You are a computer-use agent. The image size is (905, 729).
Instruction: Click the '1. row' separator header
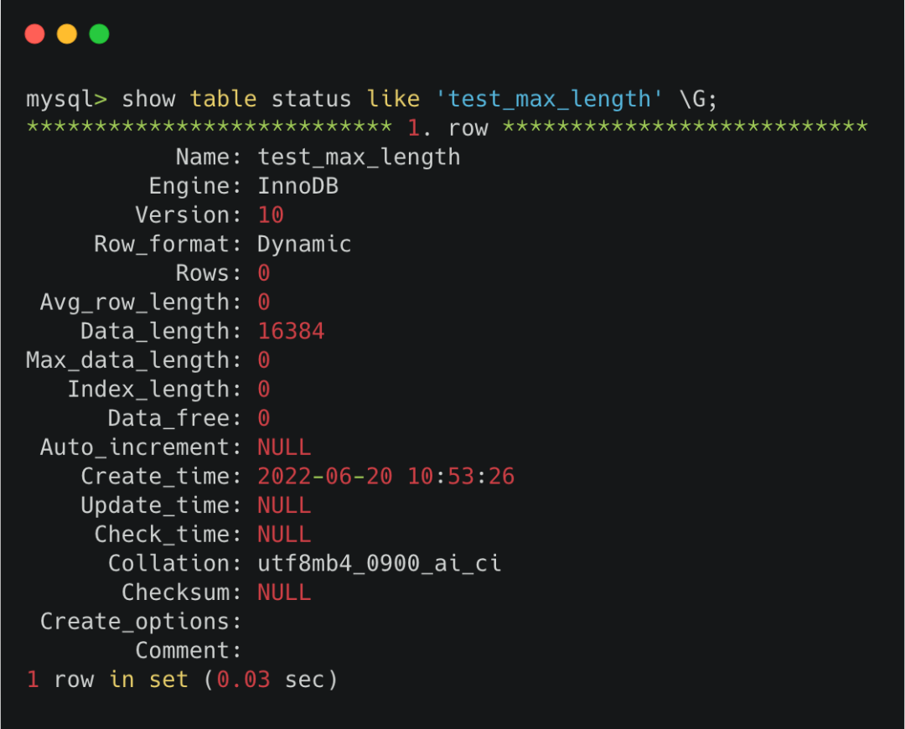click(x=447, y=128)
